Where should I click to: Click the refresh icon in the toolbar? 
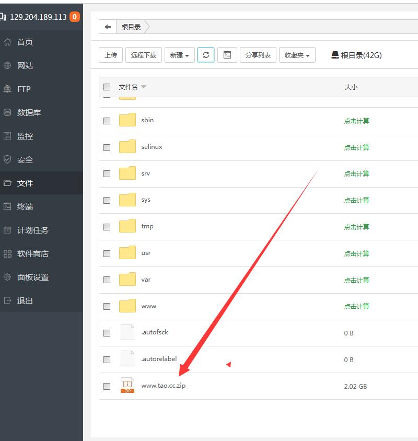pyautogui.click(x=206, y=55)
